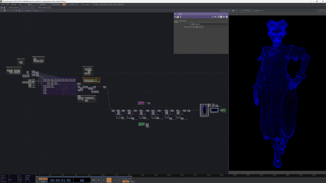Click the Label input field out1
The width and height of the screenshot is (326, 183).
pos(211,24)
